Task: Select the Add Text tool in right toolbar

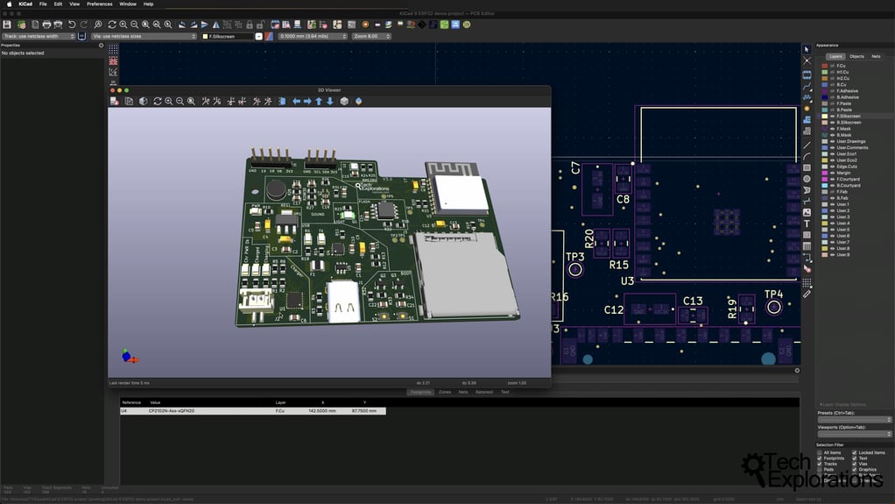Action: coord(807,224)
